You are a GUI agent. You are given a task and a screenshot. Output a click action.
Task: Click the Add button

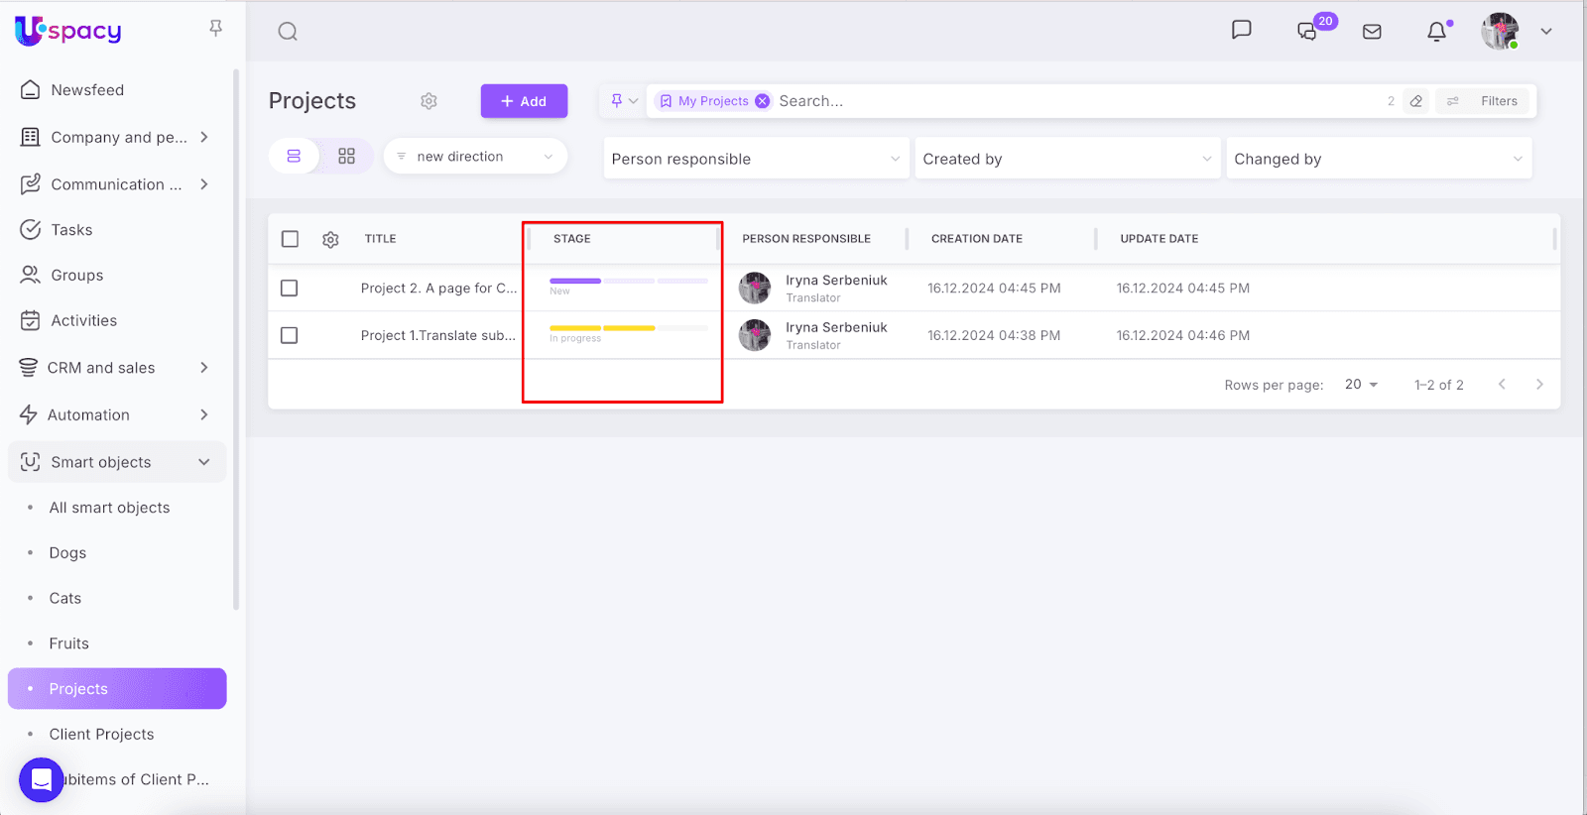point(524,101)
